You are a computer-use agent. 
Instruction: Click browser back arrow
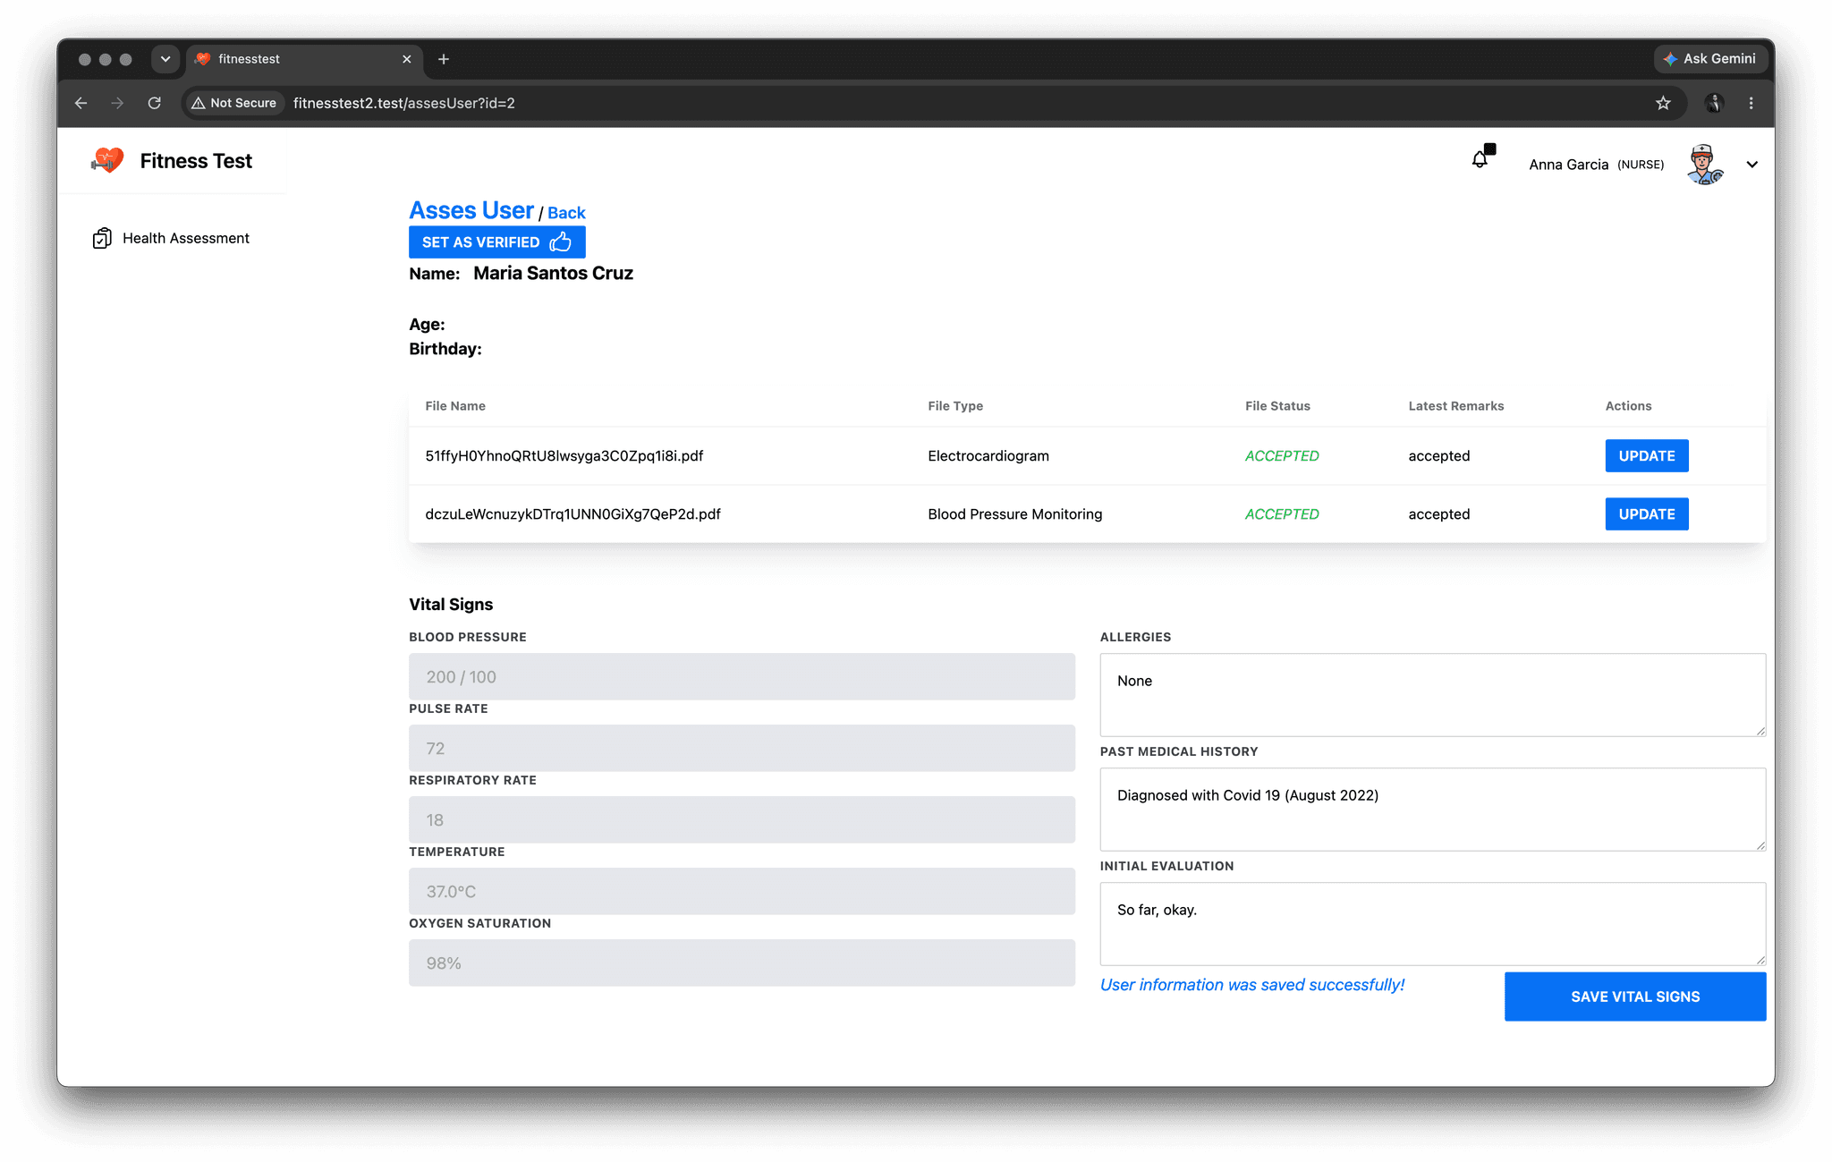(x=81, y=103)
